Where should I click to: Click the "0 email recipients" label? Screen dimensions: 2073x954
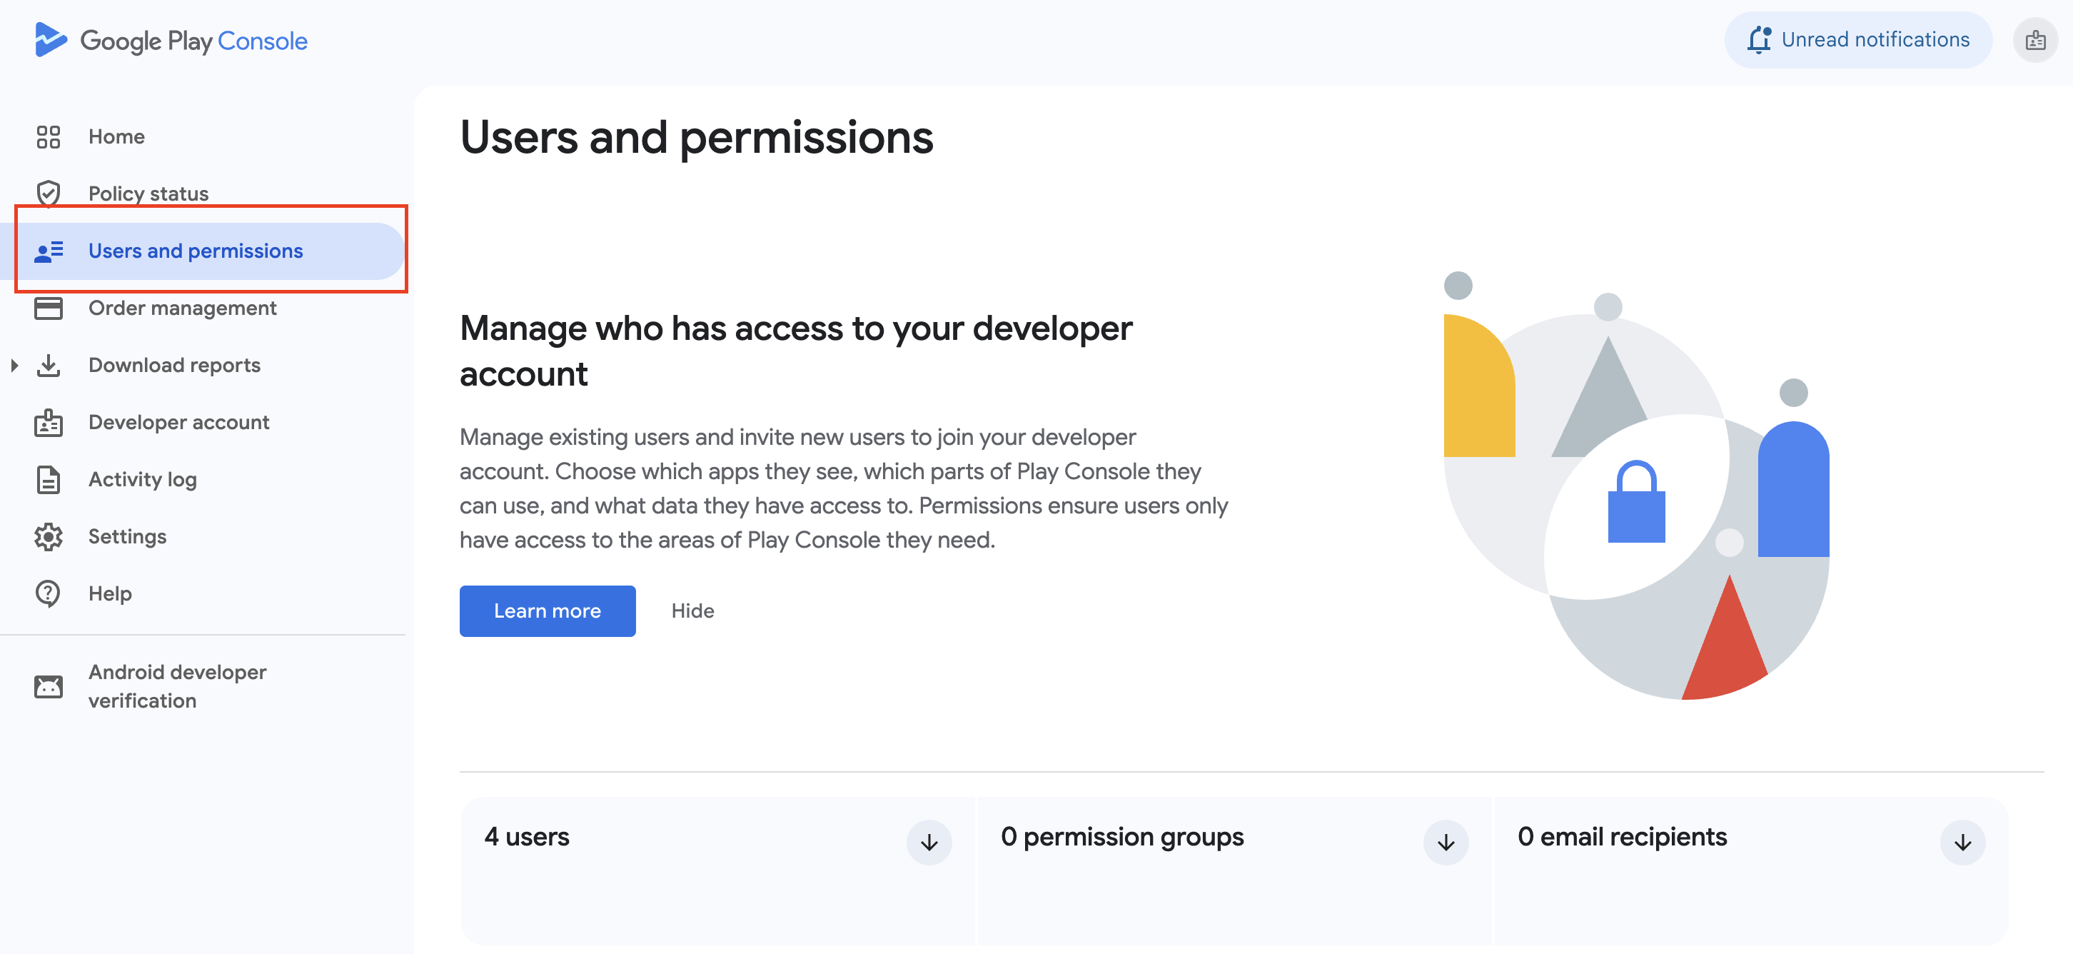tap(1623, 838)
